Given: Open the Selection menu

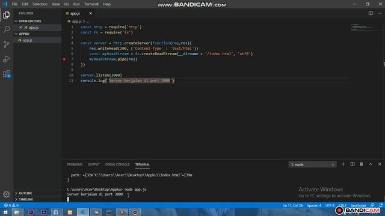Looking at the screenshot, I should coord(40,4).
